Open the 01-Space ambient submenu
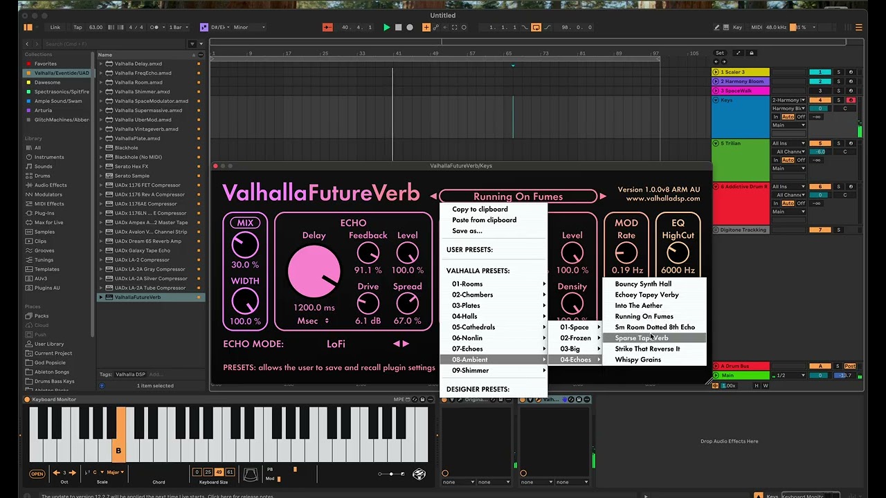The width and height of the screenshot is (886, 498). coord(575,327)
